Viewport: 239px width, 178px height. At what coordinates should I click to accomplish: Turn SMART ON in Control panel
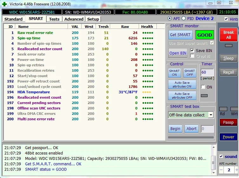click(174, 73)
